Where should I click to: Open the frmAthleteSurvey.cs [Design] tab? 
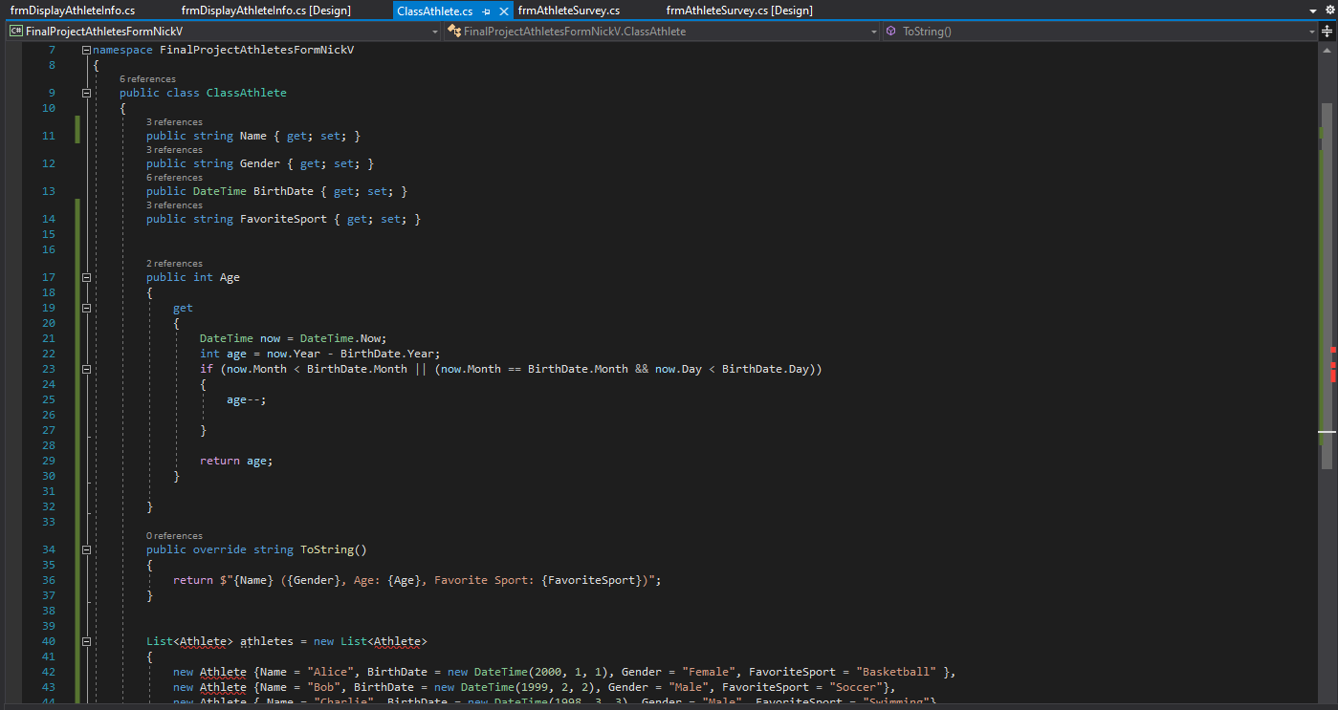[739, 11]
